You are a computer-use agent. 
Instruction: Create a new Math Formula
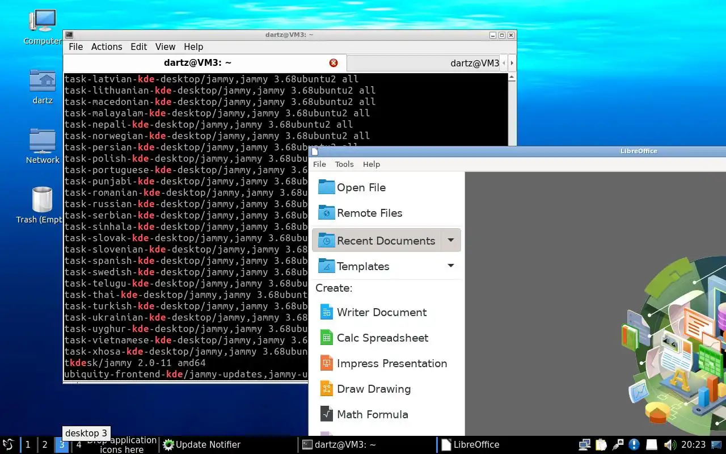pos(386,414)
